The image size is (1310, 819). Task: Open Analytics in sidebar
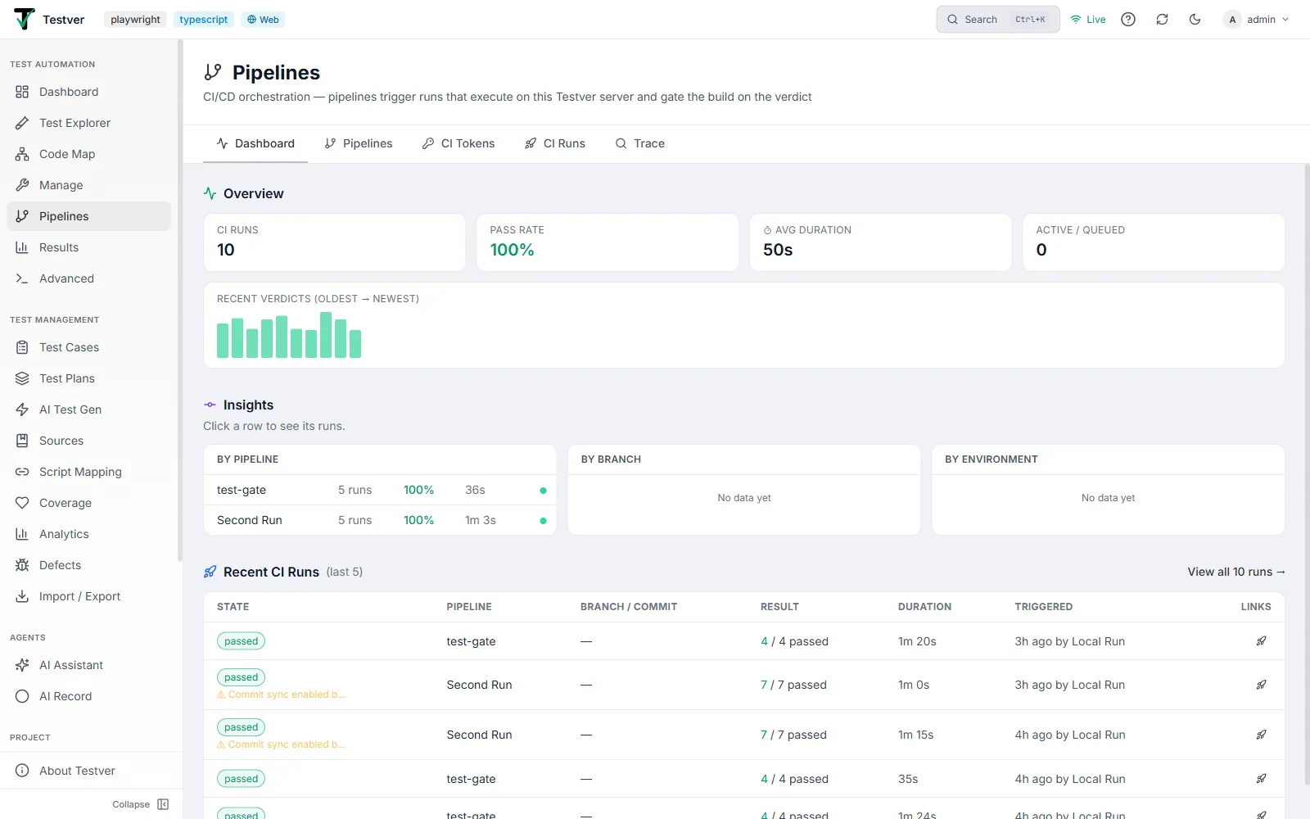[88, 534]
